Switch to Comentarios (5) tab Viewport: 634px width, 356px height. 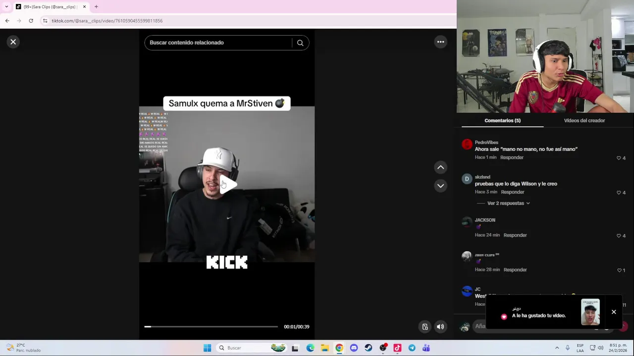[x=502, y=121]
